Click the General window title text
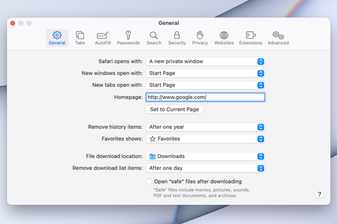 [168, 23]
